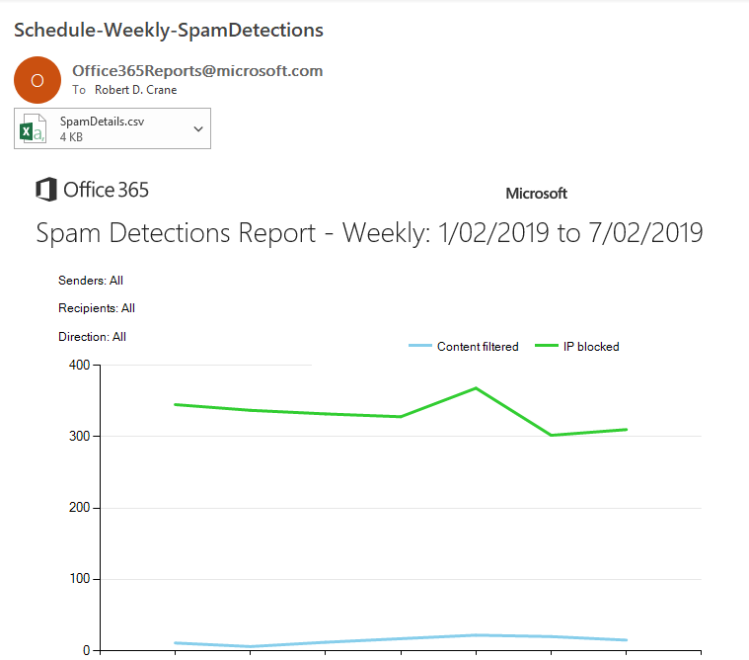
Task: Click the peak of the green IP blocked line
Action: tap(476, 388)
